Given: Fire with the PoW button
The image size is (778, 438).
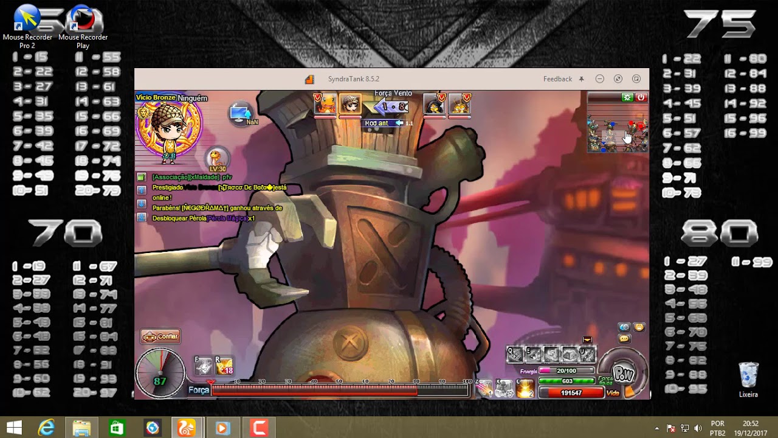Looking at the screenshot, I should (623, 374).
